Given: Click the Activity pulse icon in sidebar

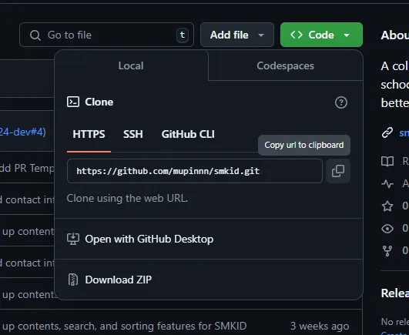Looking at the screenshot, I should point(387,184).
